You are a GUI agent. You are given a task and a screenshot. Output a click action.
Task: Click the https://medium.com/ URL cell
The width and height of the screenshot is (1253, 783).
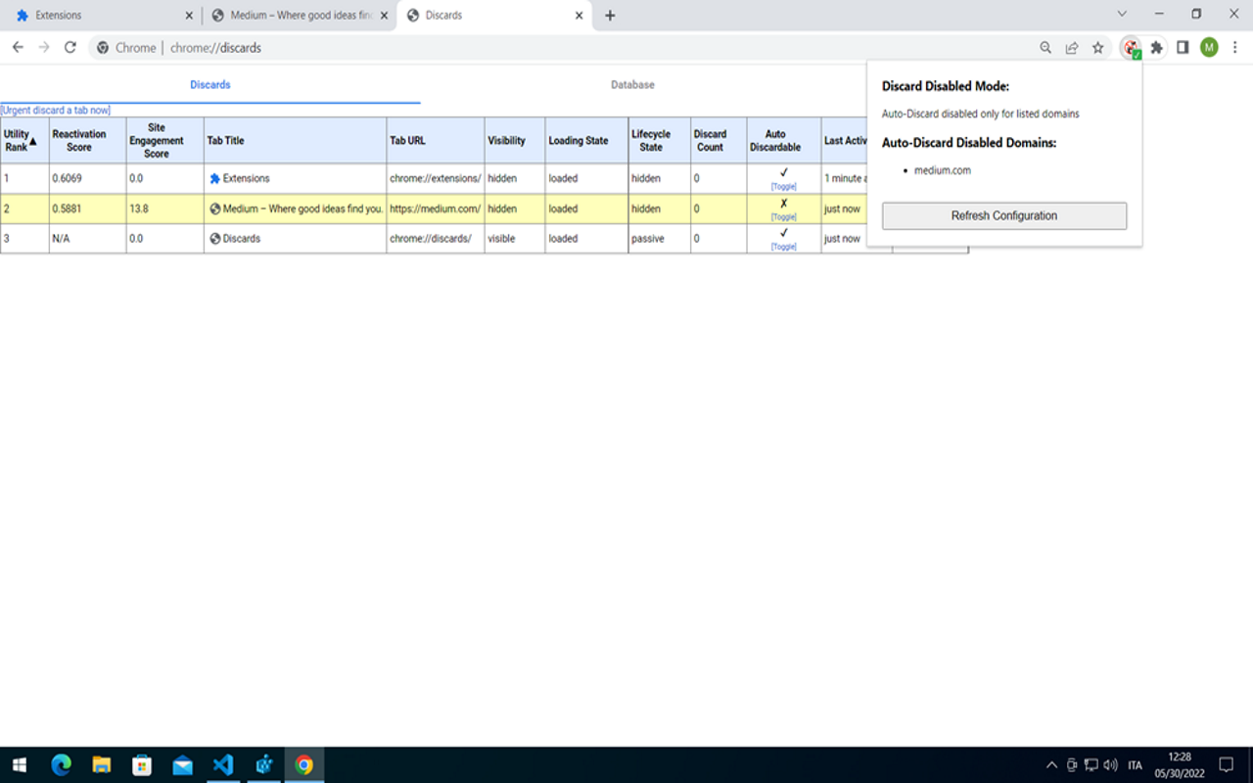pyautogui.click(x=435, y=208)
